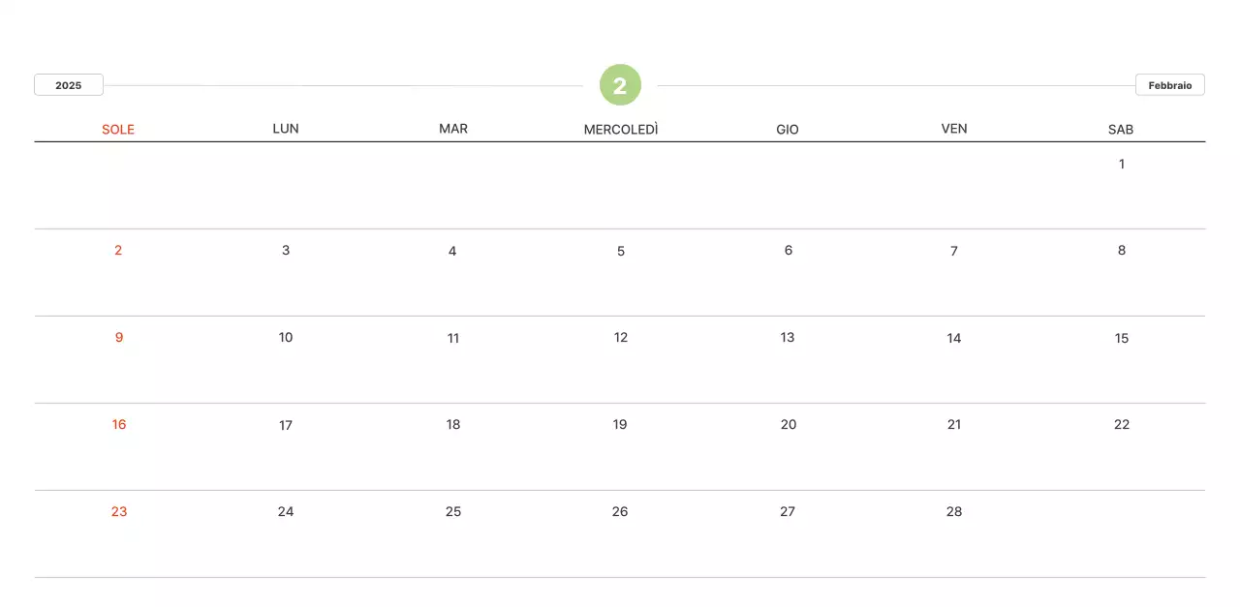Click the SAB day header
This screenshot has height=607, width=1240.
click(x=1121, y=129)
